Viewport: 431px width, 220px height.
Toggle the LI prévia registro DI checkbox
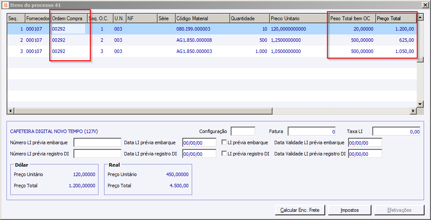[224, 154]
